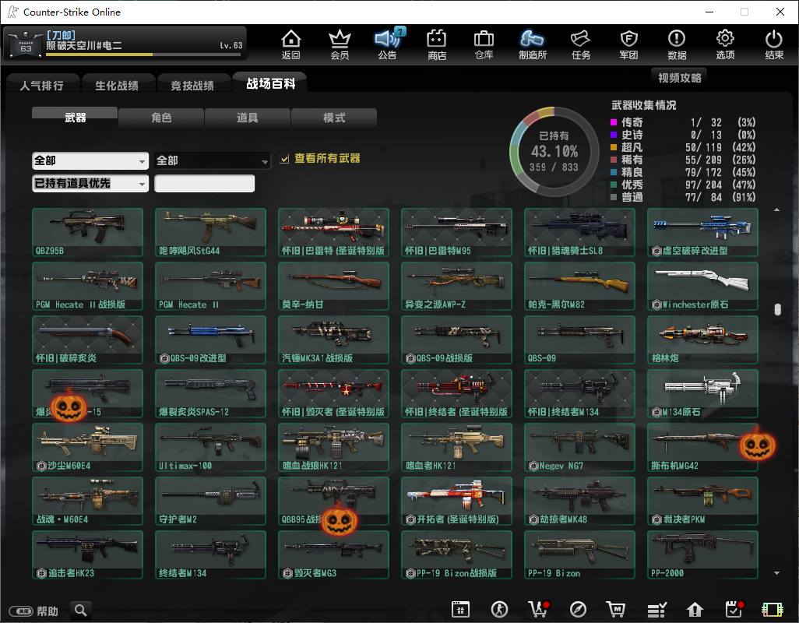This screenshot has width=799, height=623.
Task: Click the weapon list scrollbar handle
Action: [x=777, y=310]
